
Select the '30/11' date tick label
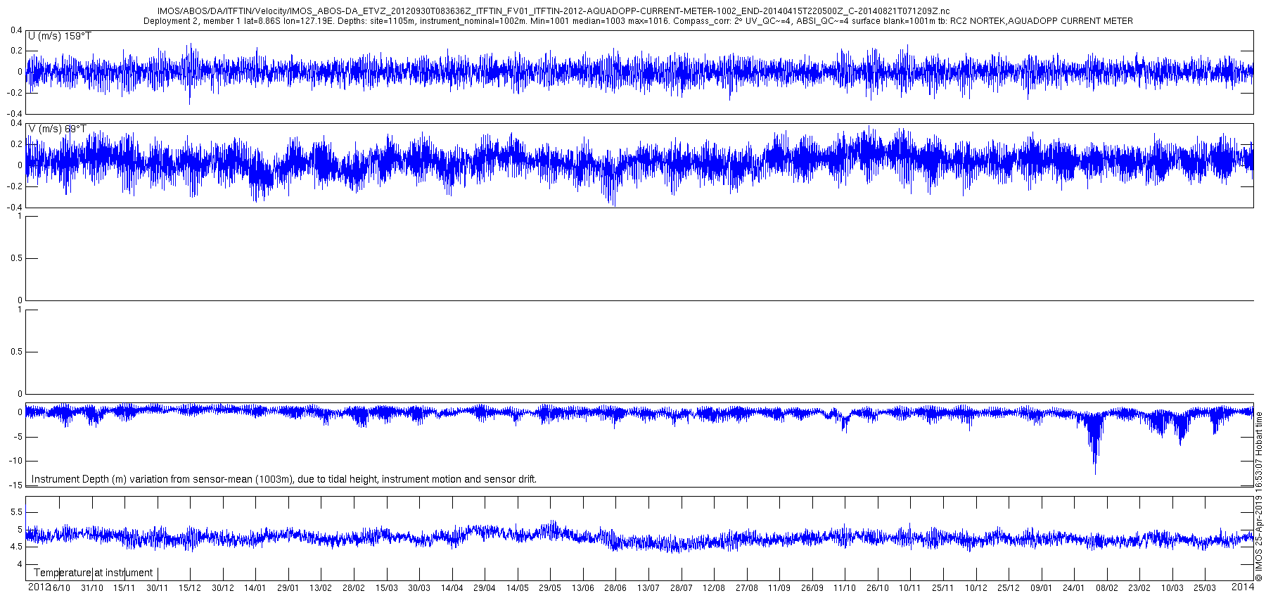pyautogui.click(x=158, y=588)
